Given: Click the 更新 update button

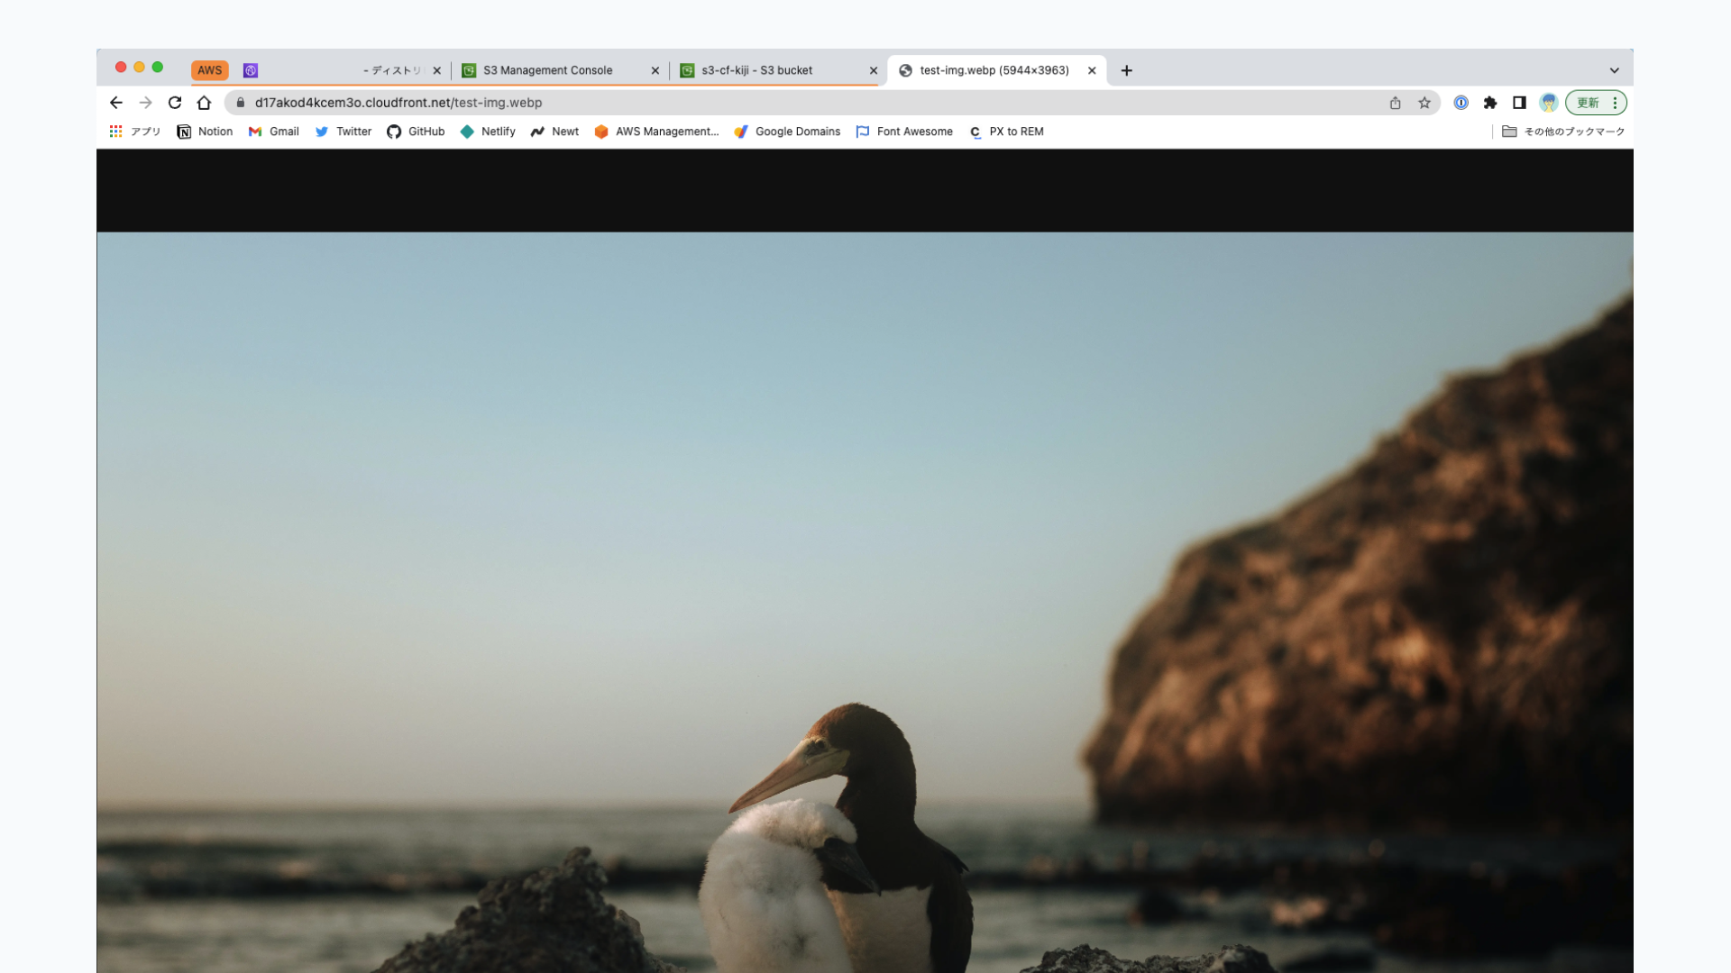Looking at the screenshot, I should pyautogui.click(x=1588, y=103).
